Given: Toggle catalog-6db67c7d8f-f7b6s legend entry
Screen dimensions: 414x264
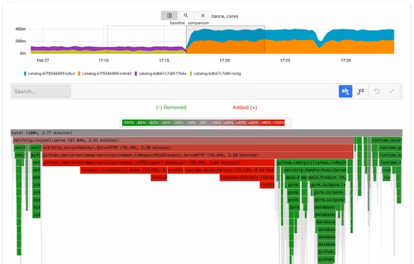Looking at the screenshot, I should 161,74.
